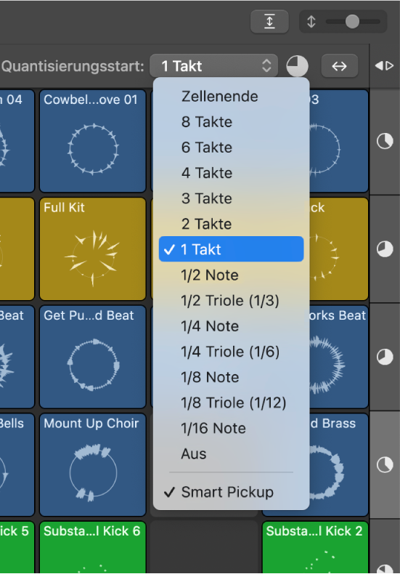Trigger the scene button of the Get Pu...d Beat row
400x574 pixels.
coord(385,357)
